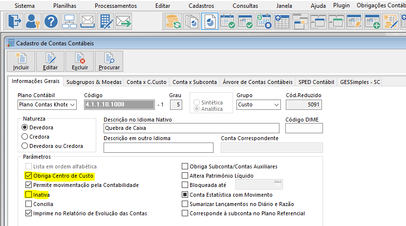Click the table with lightning bolt icon
Viewport: 406px width, 226px height.
(355, 21)
